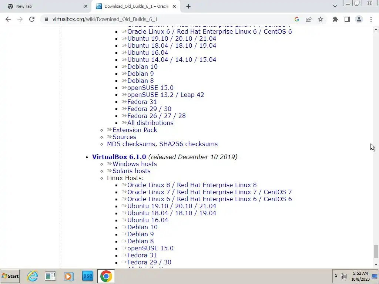This screenshot has height=284, width=379.
Task: Open the MD5 checksums link
Action: tap(131, 144)
